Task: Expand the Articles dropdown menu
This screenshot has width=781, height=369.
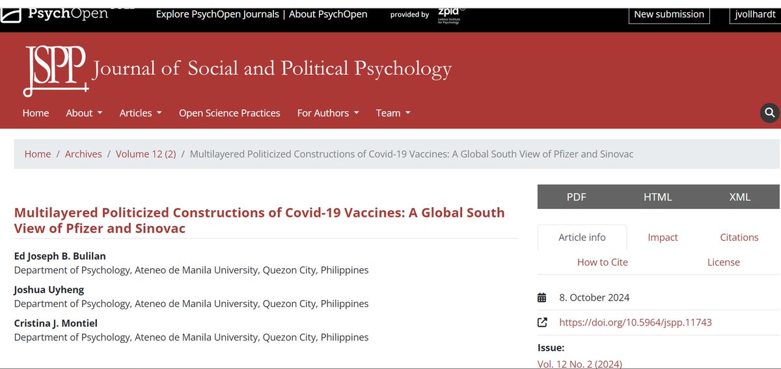Action: [141, 113]
